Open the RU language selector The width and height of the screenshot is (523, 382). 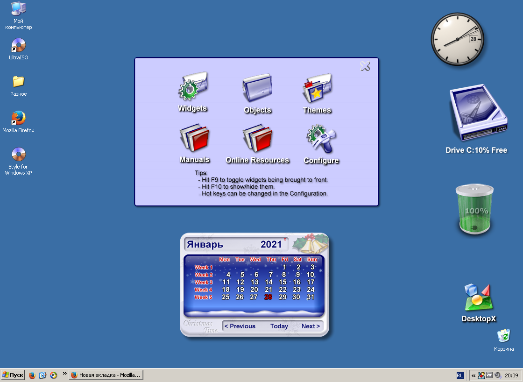(460, 375)
